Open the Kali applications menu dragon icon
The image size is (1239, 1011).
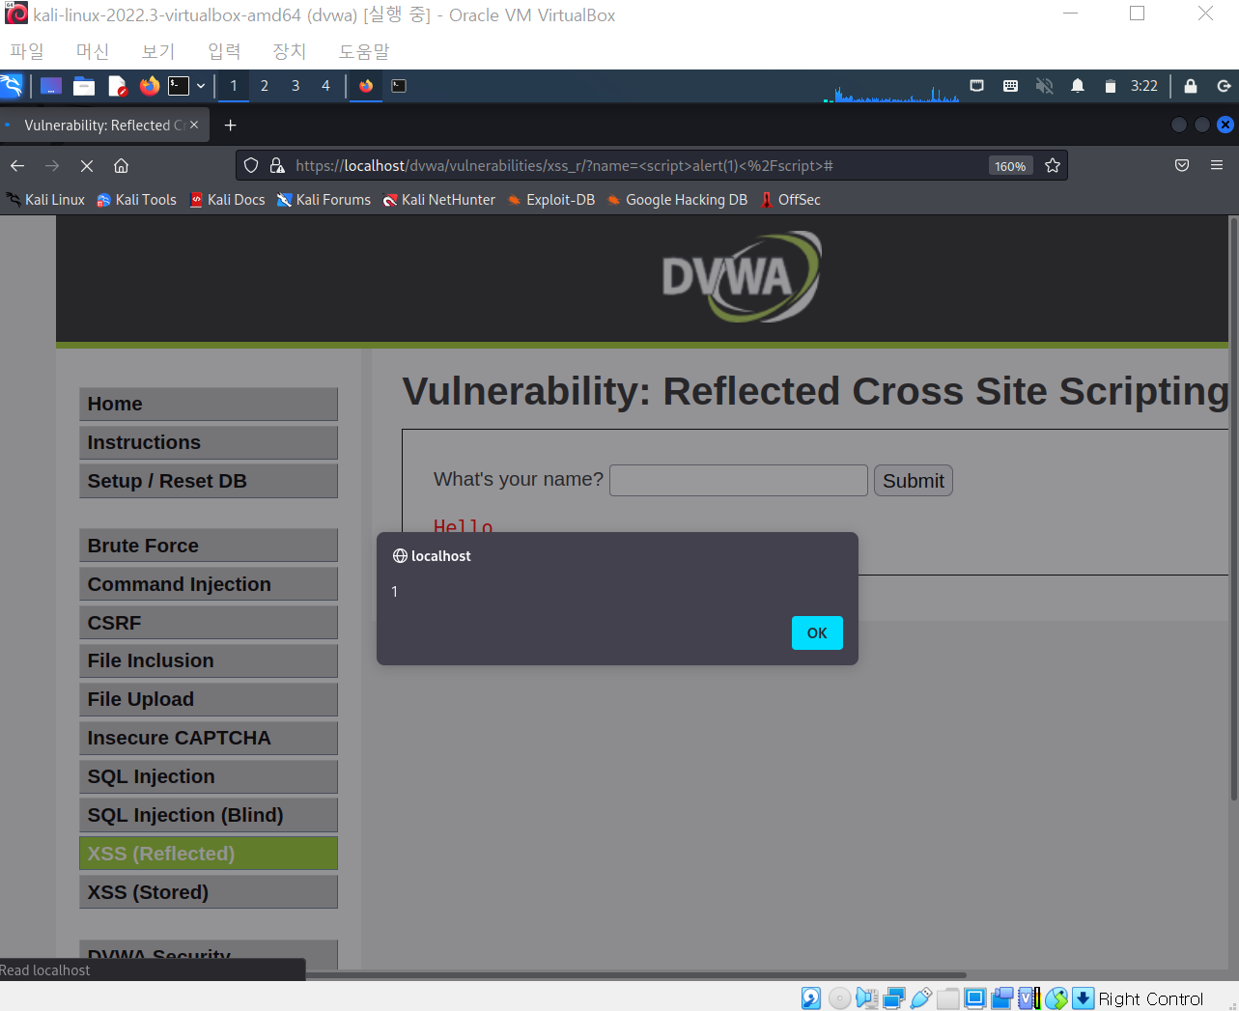pyautogui.click(x=12, y=86)
